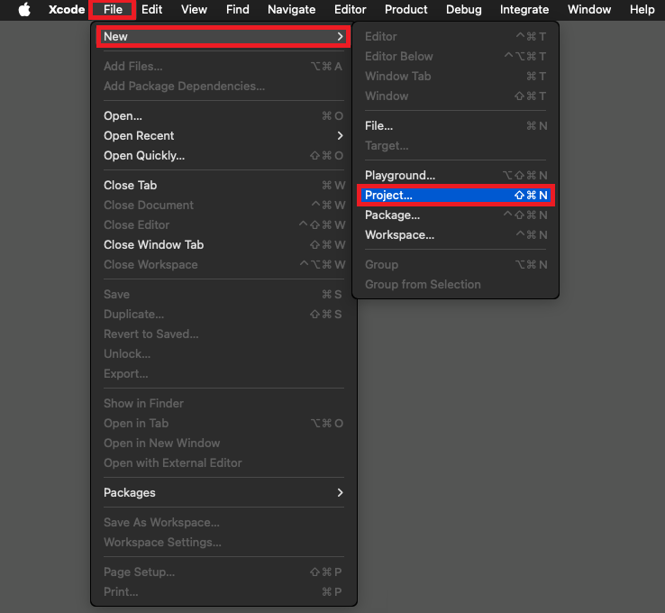Choose Save As Workspace…
Screen dimensions: 665x613
[x=223, y=523]
